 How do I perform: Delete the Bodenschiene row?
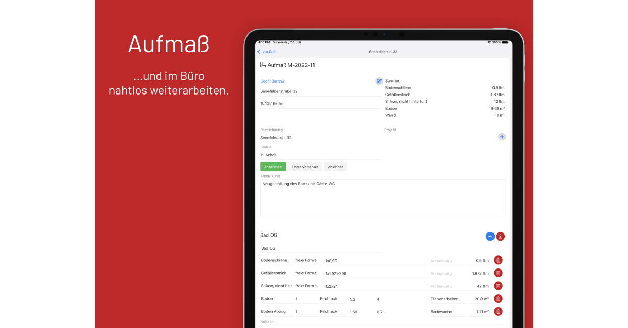pos(498,260)
